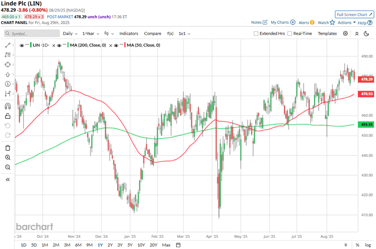Click the 455.55 MA 200 axis label
The image size is (376, 249).
pos(366,124)
